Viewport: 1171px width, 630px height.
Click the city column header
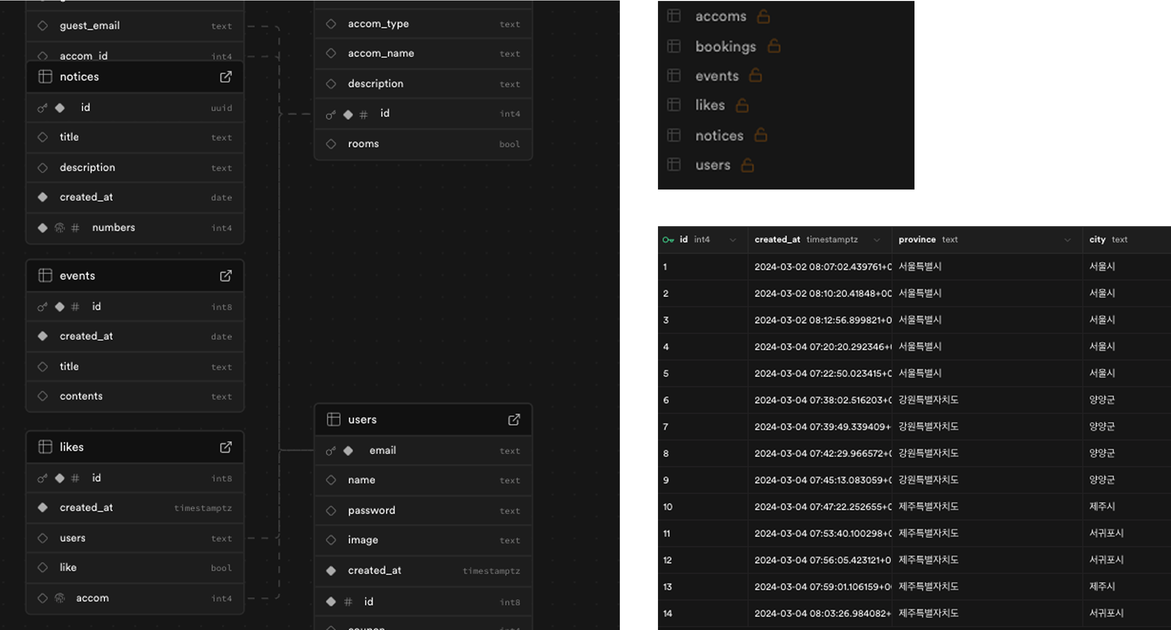tap(1097, 240)
